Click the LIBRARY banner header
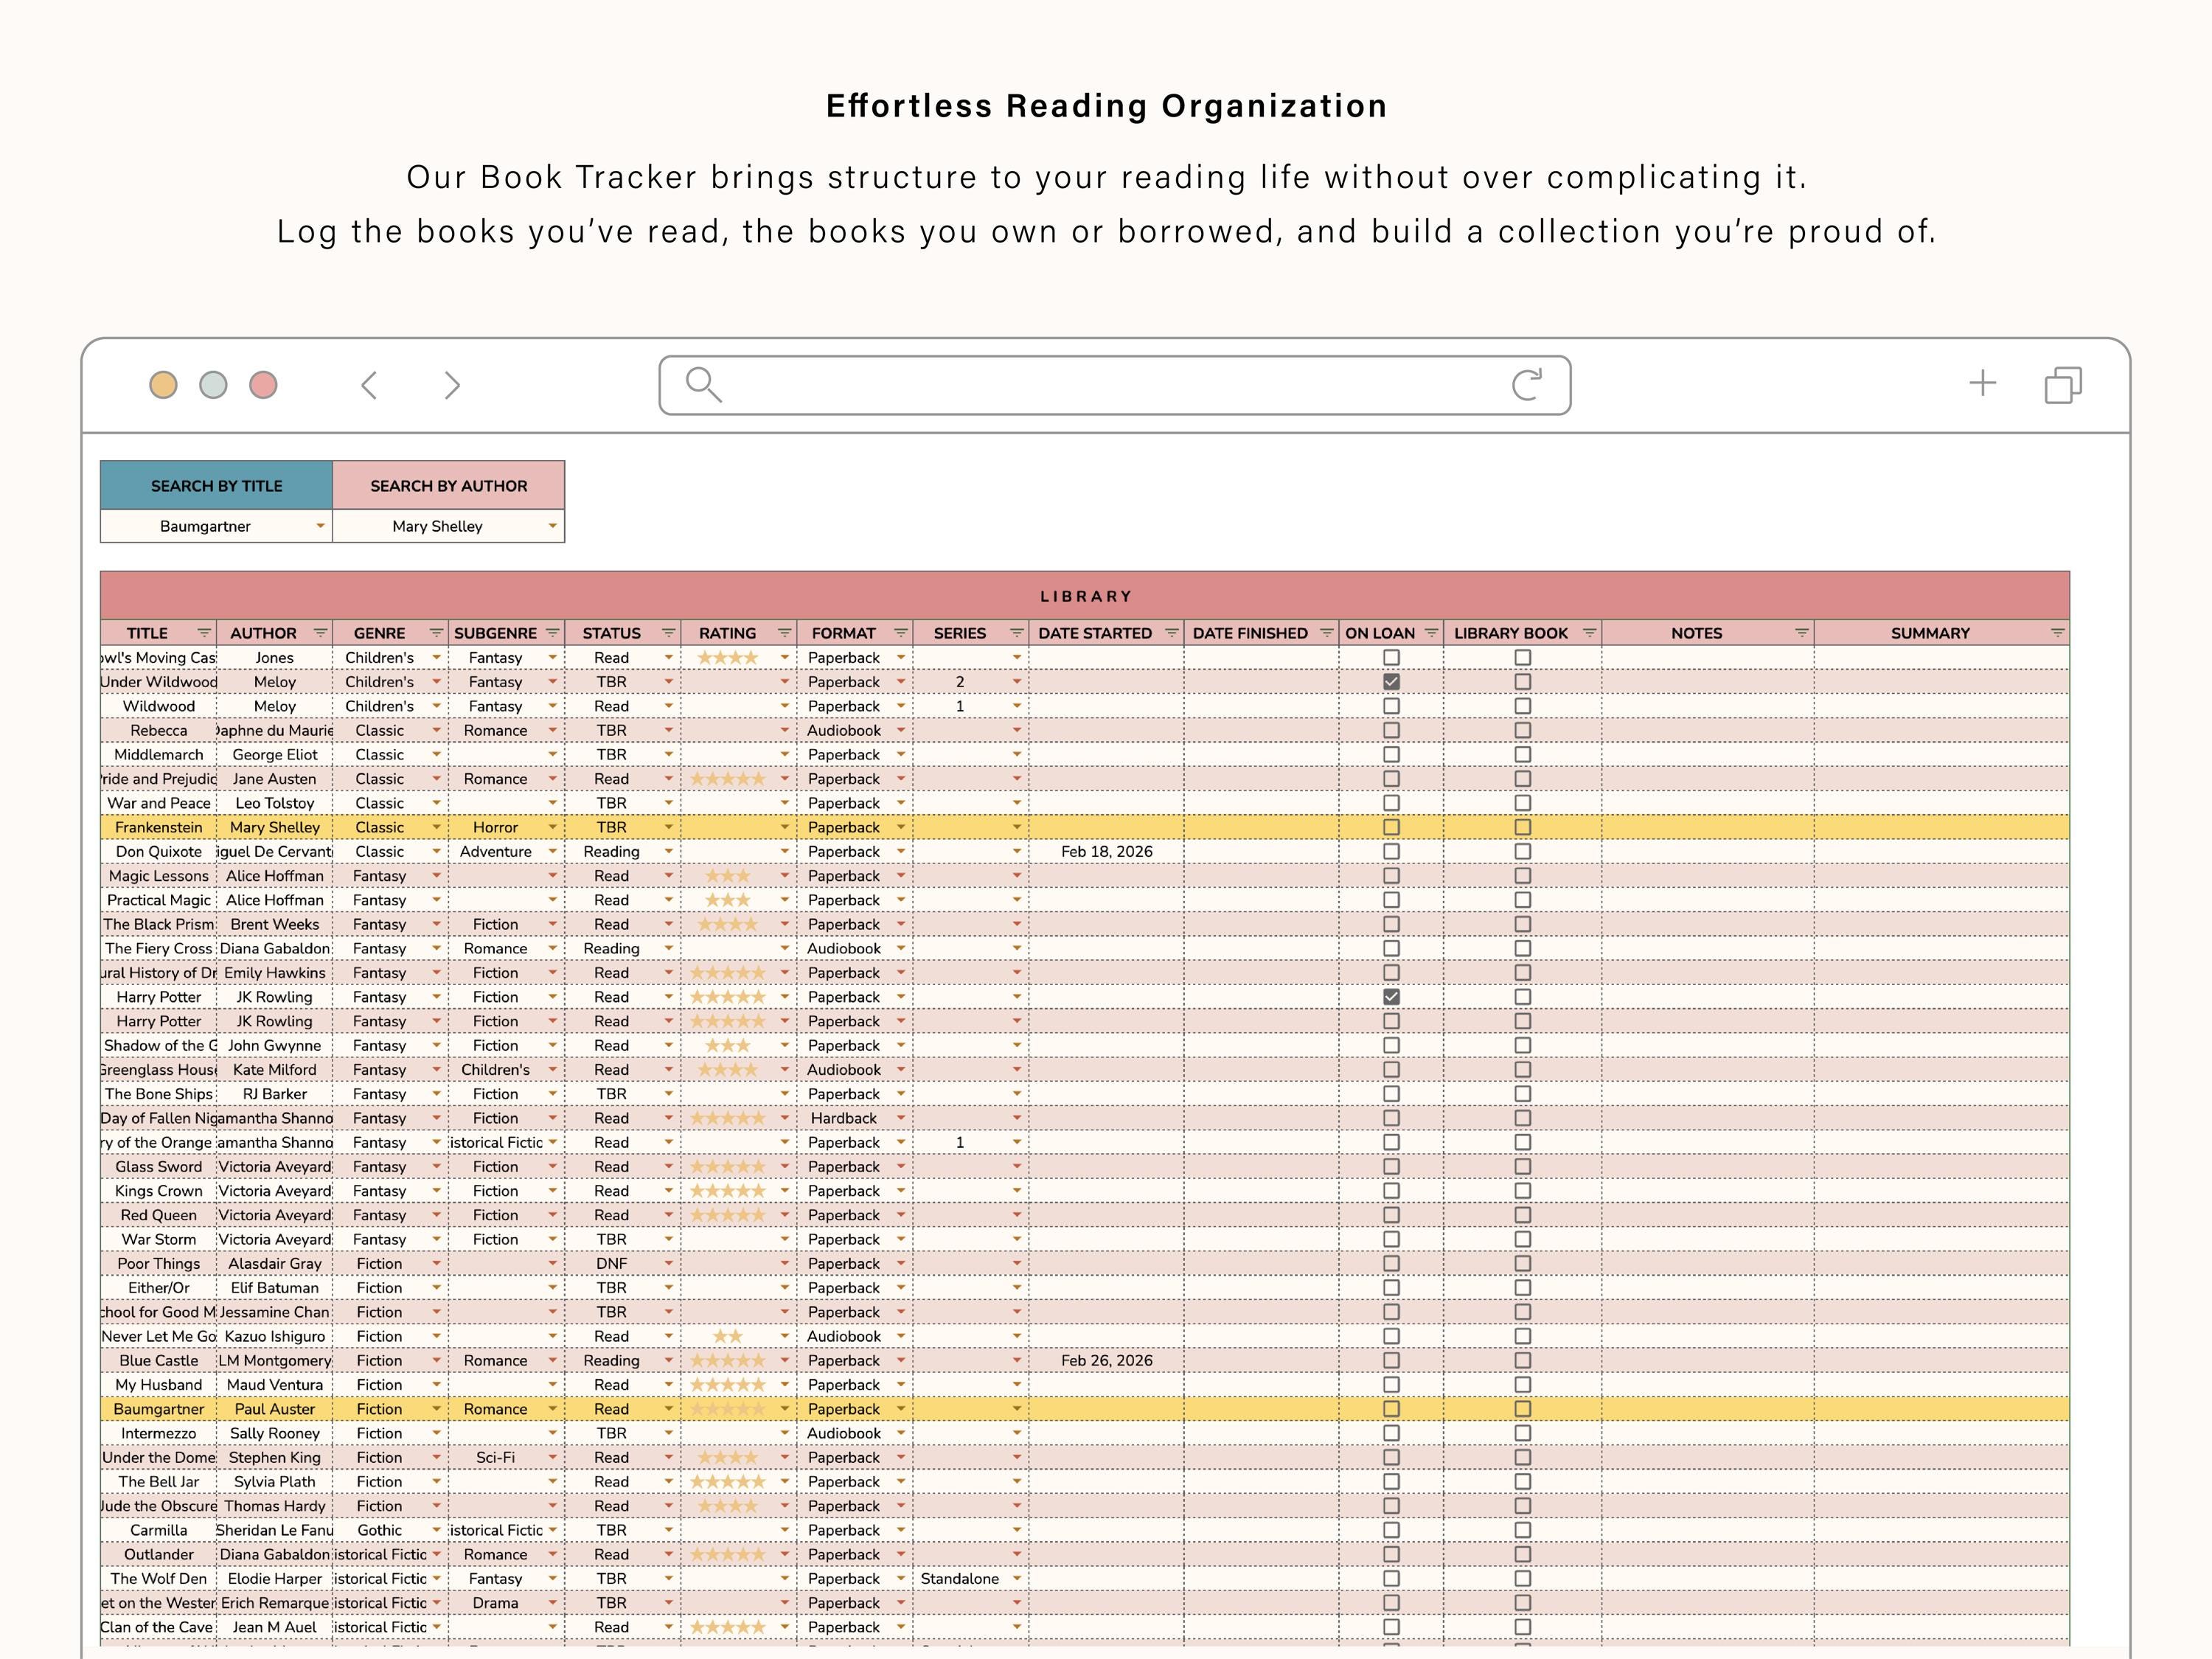The width and height of the screenshot is (2212, 1659). (x=1085, y=596)
